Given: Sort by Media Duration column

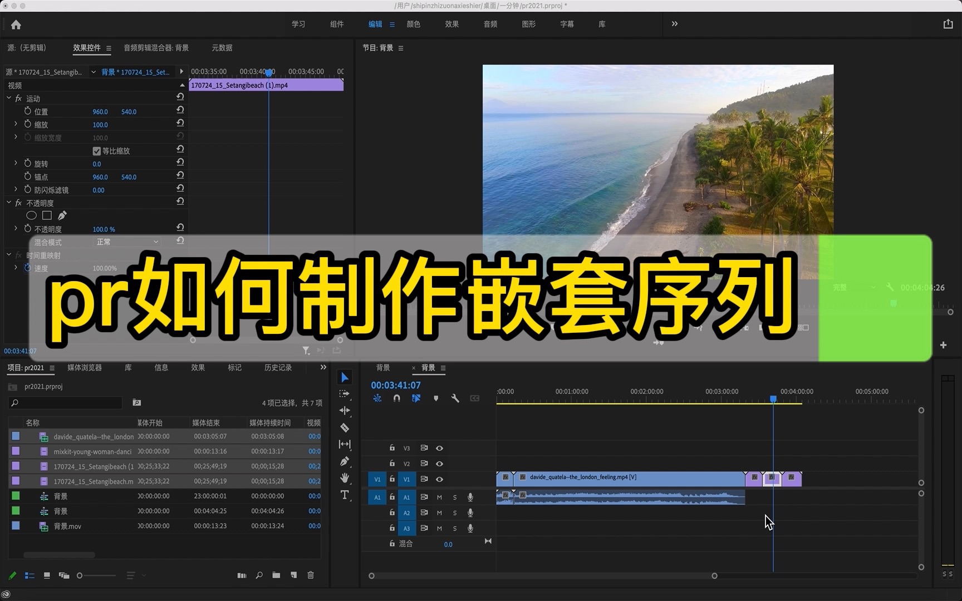Looking at the screenshot, I should [270, 422].
